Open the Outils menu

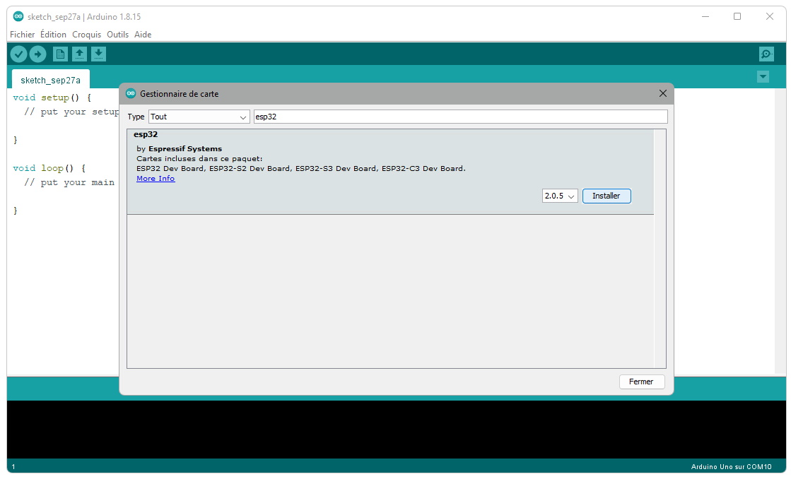click(x=118, y=35)
